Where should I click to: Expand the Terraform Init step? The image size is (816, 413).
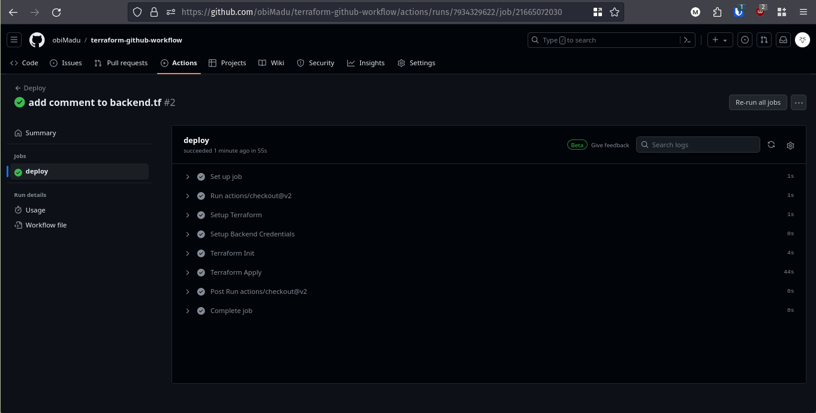188,253
